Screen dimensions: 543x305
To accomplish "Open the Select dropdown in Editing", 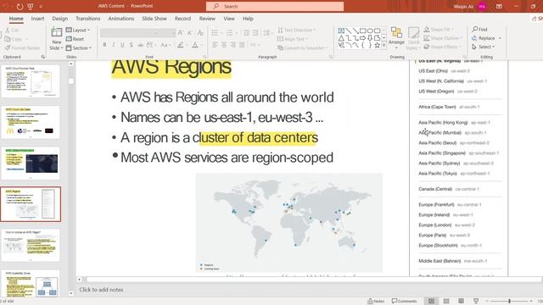I will point(484,47).
